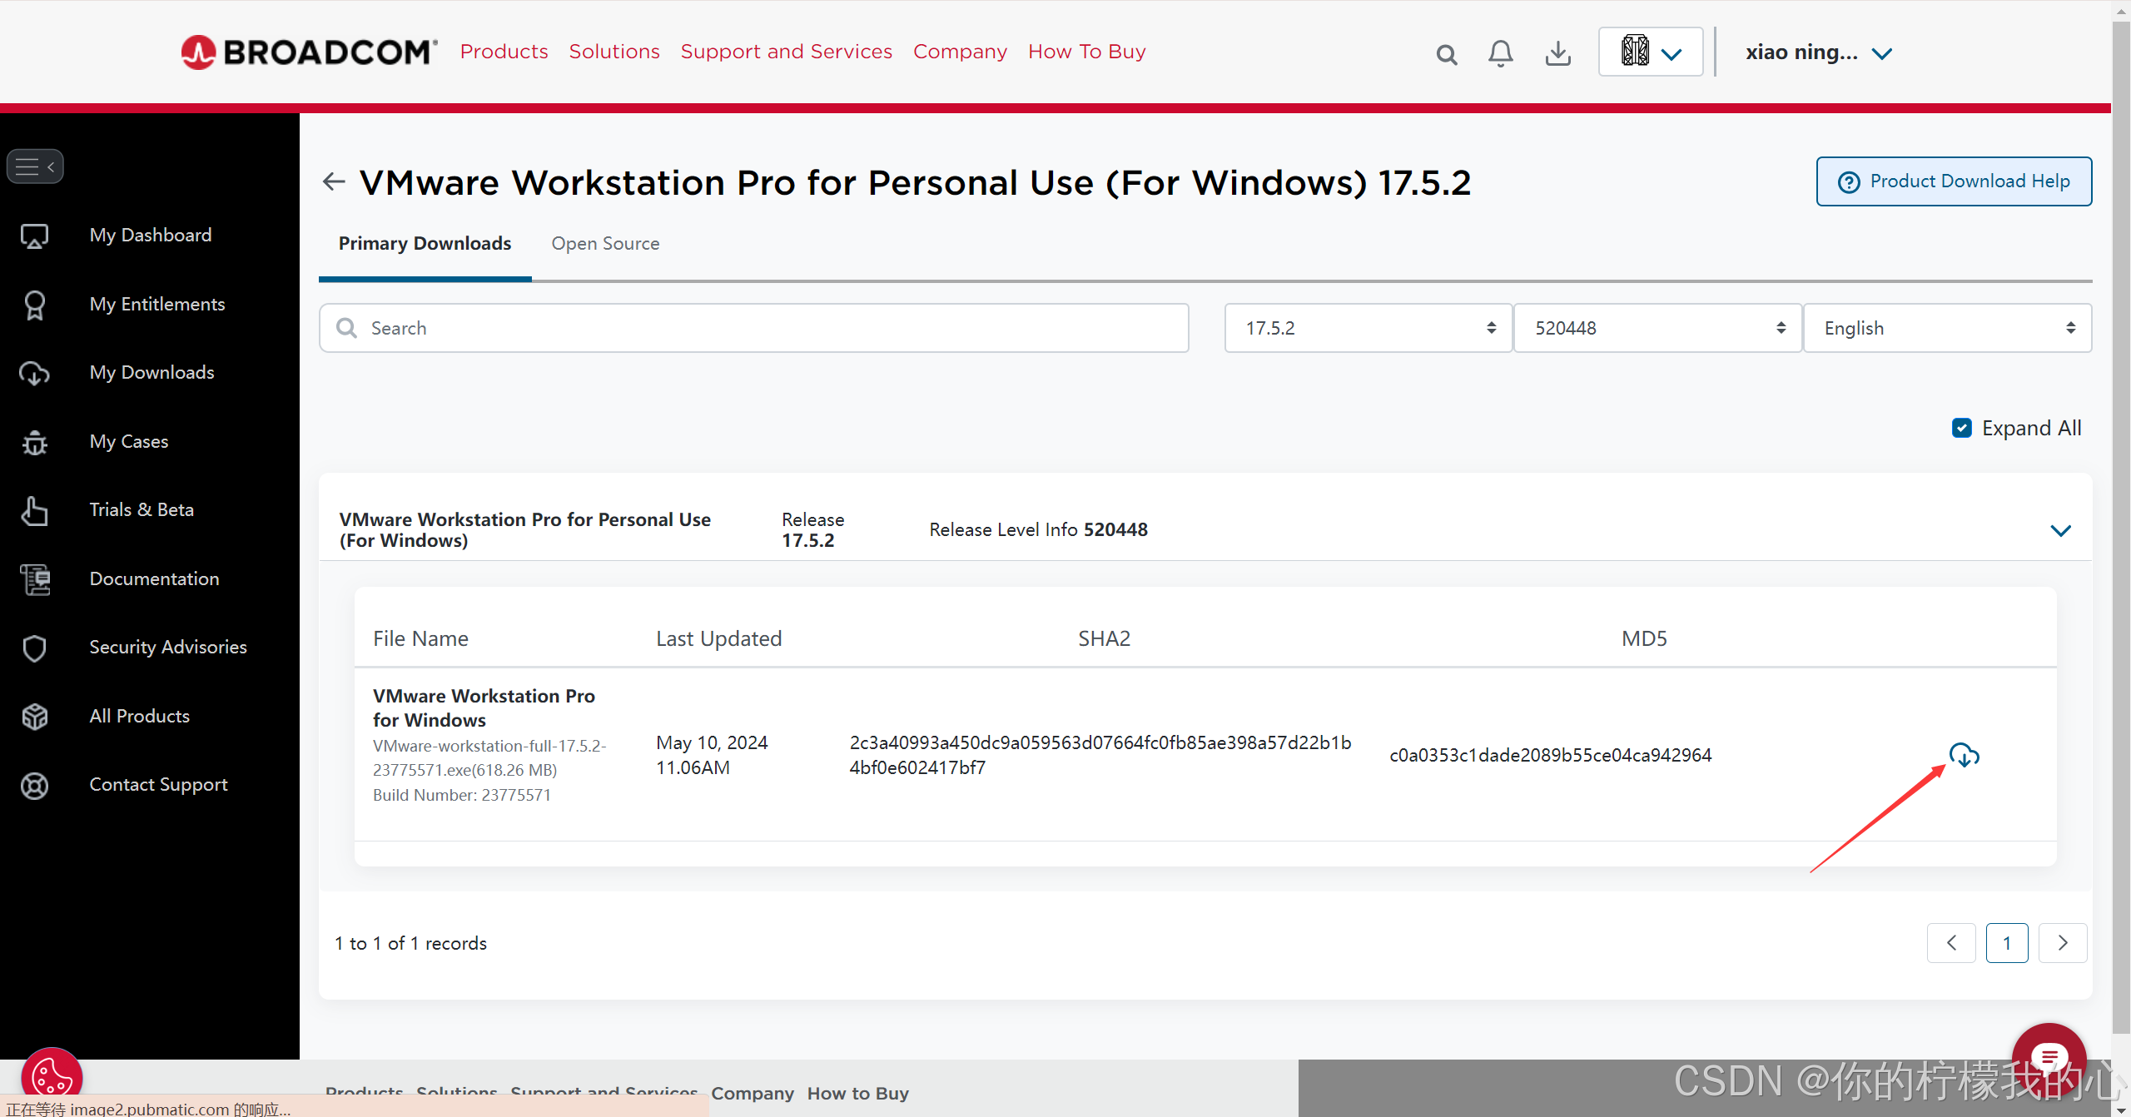The width and height of the screenshot is (2131, 1117).
Task: Collapse the sidebar with hamburger toggle
Action: 35,166
